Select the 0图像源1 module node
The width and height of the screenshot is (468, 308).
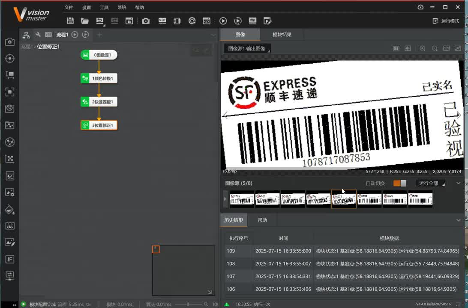click(x=99, y=55)
